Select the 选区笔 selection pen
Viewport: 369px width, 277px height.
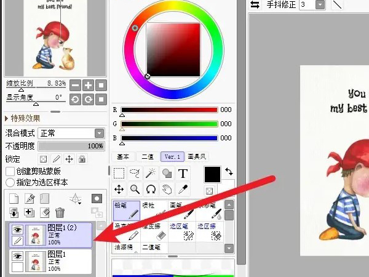coord(182,231)
